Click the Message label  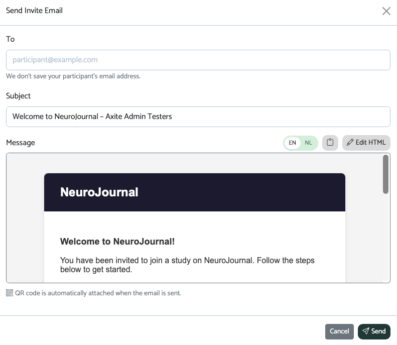pyautogui.click(x=21, y=143)
